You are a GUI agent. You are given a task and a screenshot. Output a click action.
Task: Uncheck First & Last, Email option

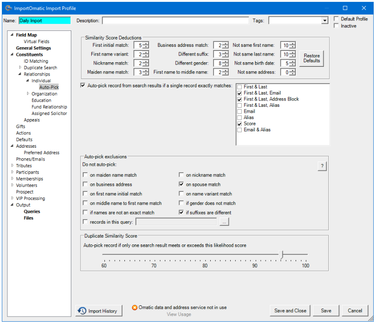click(239, 93)
